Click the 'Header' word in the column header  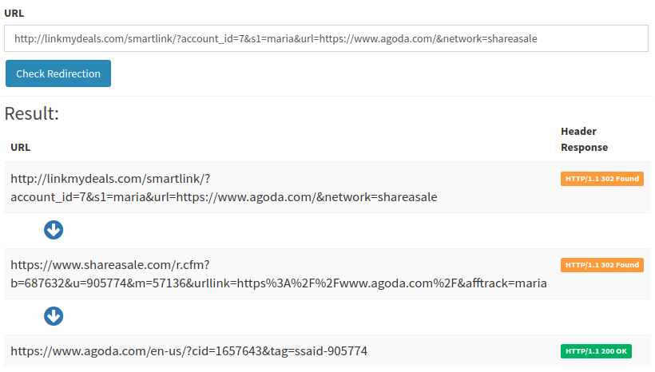[x=578, y=132]
